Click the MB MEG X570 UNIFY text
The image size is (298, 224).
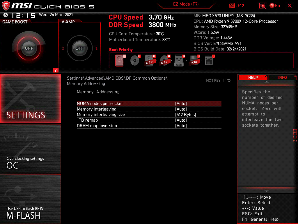click(x=224, y=16)
